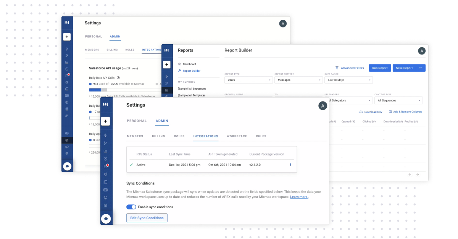Click the tasks icon with red notification dot
The width and height of the screenshot is (458, 239).
pyautogui.click(x=106, y=166)
